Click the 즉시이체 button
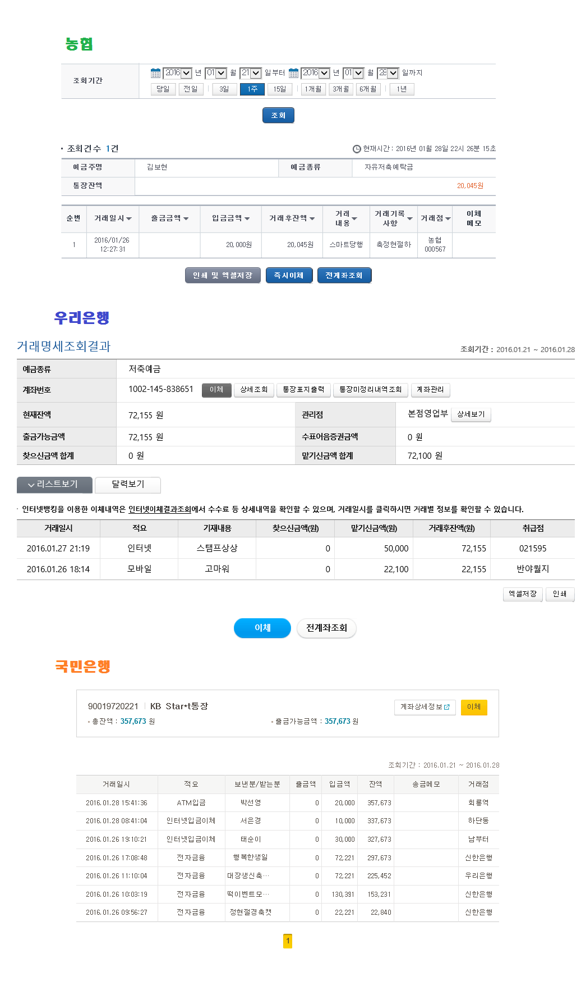The width and height of the screenshot is (581, 990). pyautogui.click(x=289, y=276)
